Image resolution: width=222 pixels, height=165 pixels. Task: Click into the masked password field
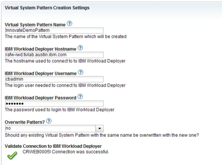[x=54, y=104]
